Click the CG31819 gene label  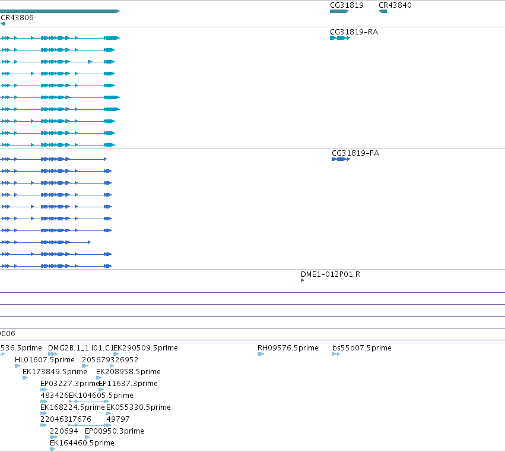(x=347, y=5)
